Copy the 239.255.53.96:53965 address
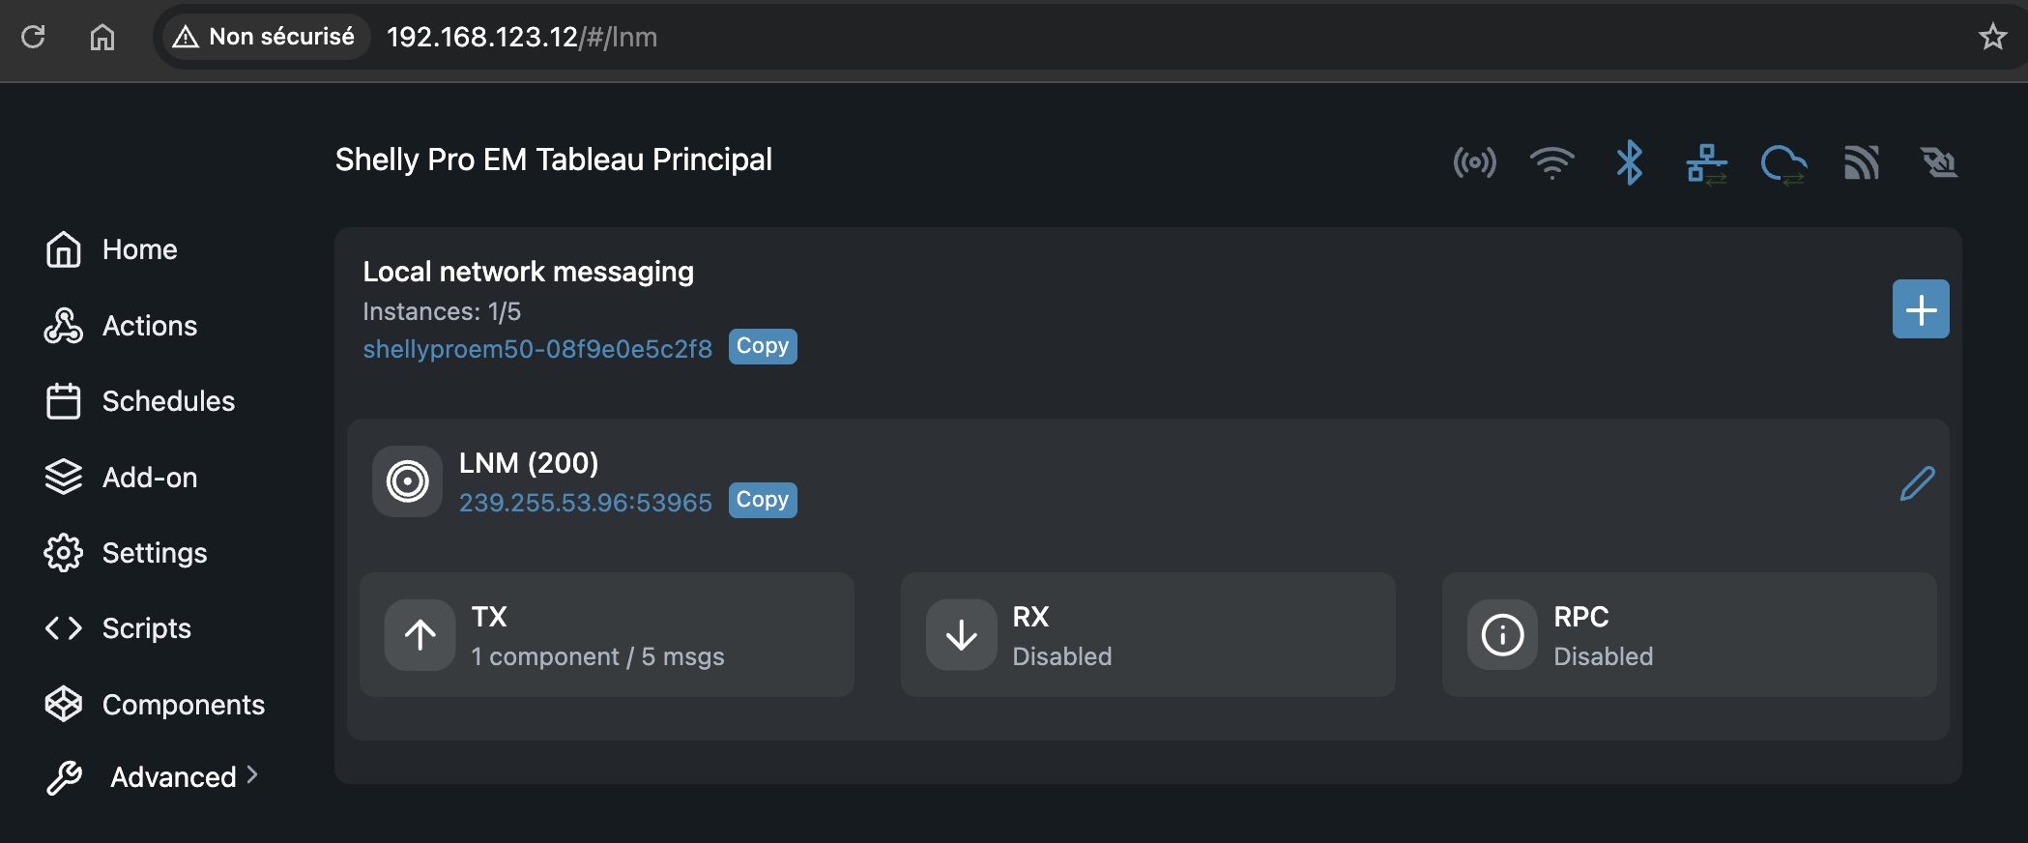 [x=762, y=500]
